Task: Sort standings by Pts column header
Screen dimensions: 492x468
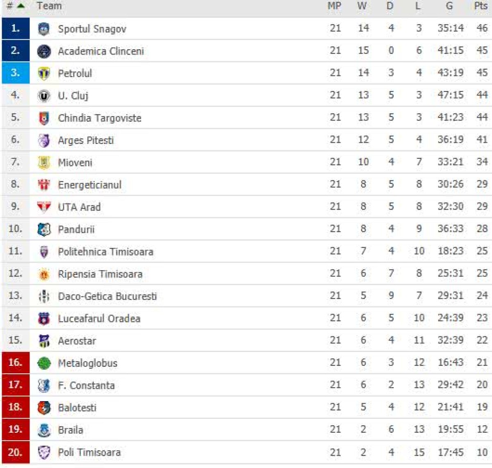Action: click(x=481, y=6)
